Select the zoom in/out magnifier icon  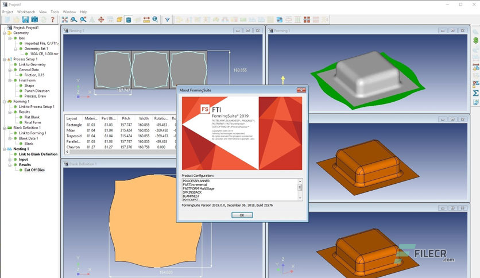83,20
